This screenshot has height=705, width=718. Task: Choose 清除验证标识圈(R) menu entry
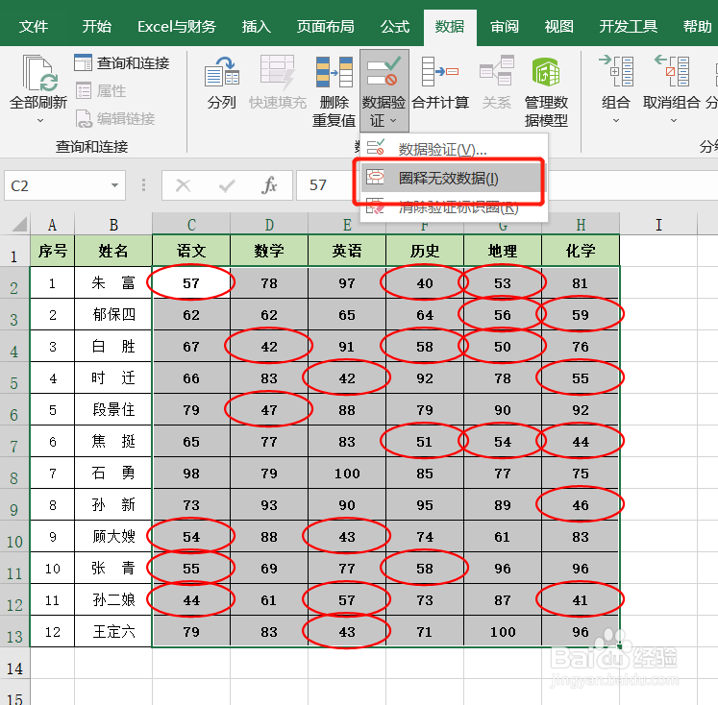coord(454,207)
